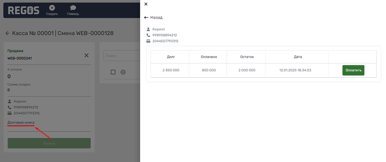This screenshot has height=162, width=386.
Task: Open the Помощь chat icon
Action: click(x=73, y=8)
